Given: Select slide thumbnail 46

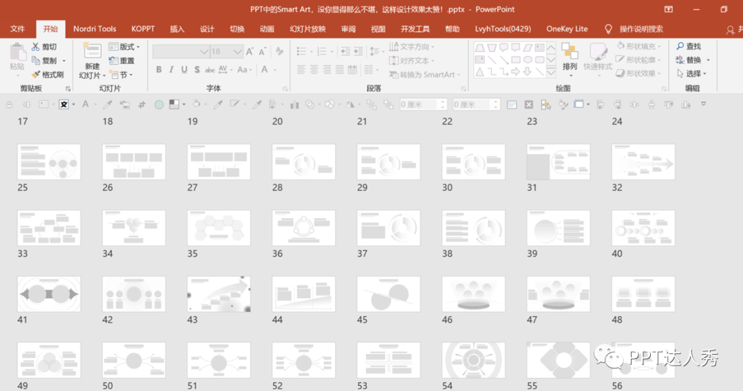Looking at the screenshot, I should (x=473, y=294).
